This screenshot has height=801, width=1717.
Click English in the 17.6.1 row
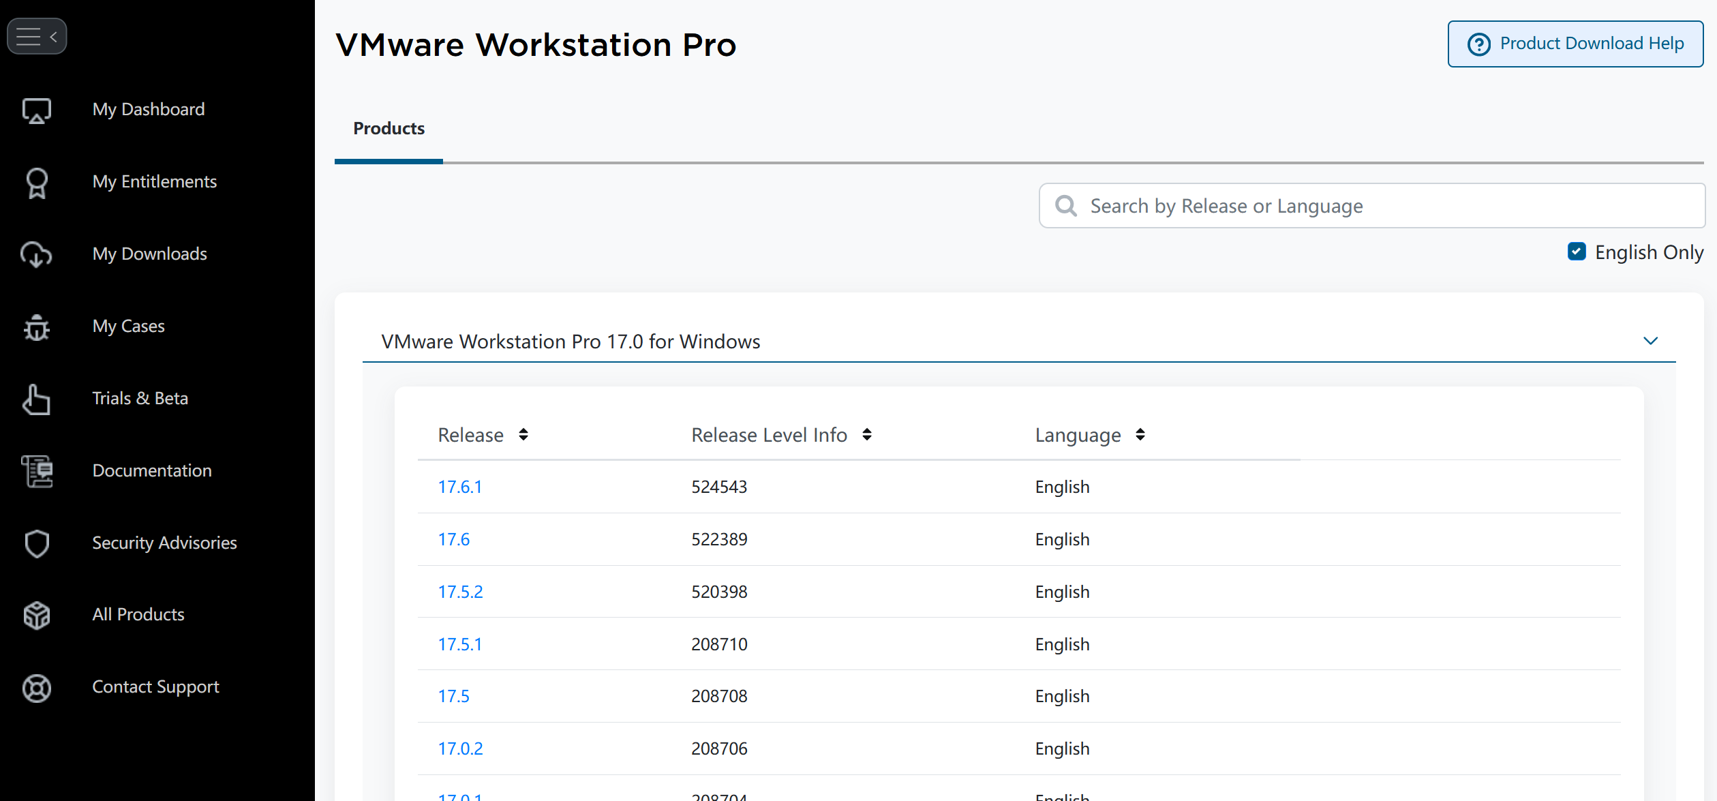pos(1063,487)
